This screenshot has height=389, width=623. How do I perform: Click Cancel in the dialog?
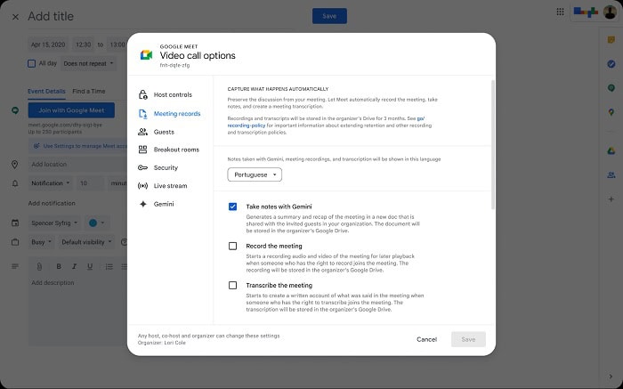[426, 339]
